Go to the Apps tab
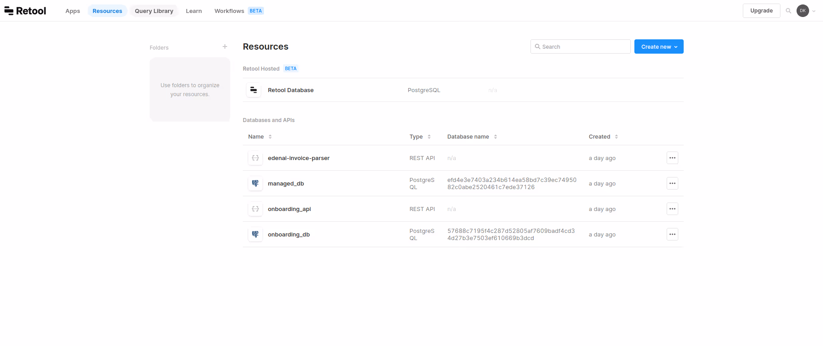The image size is (823, 346). [73, 11]
